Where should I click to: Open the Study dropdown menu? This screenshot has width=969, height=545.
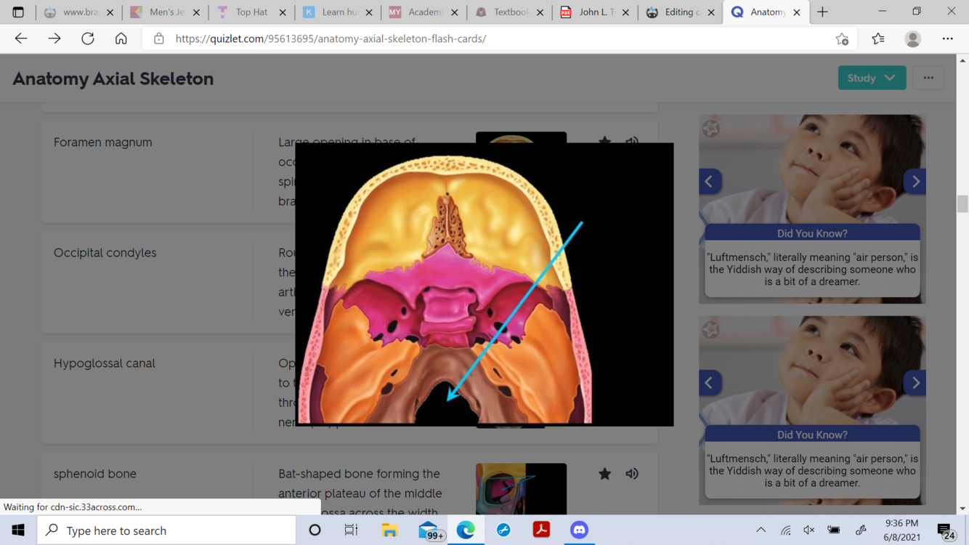tap(872, 78)
